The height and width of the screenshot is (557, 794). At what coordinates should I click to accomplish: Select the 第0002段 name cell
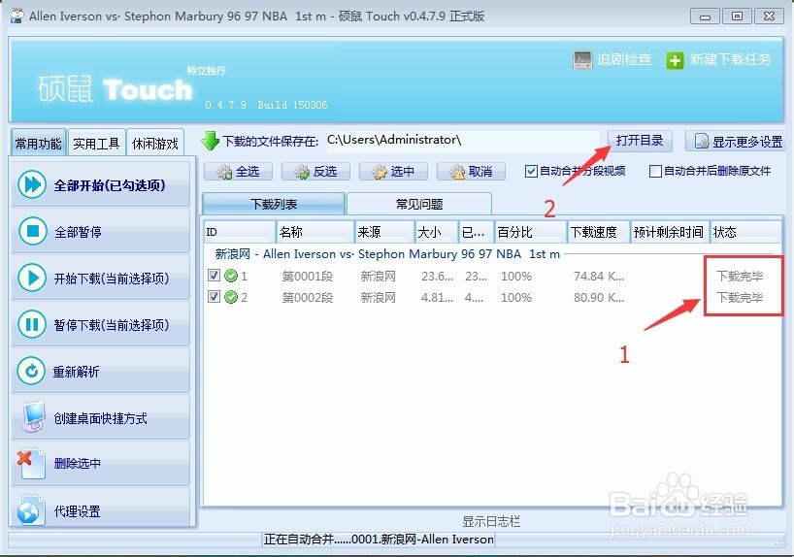pos(308,298)
